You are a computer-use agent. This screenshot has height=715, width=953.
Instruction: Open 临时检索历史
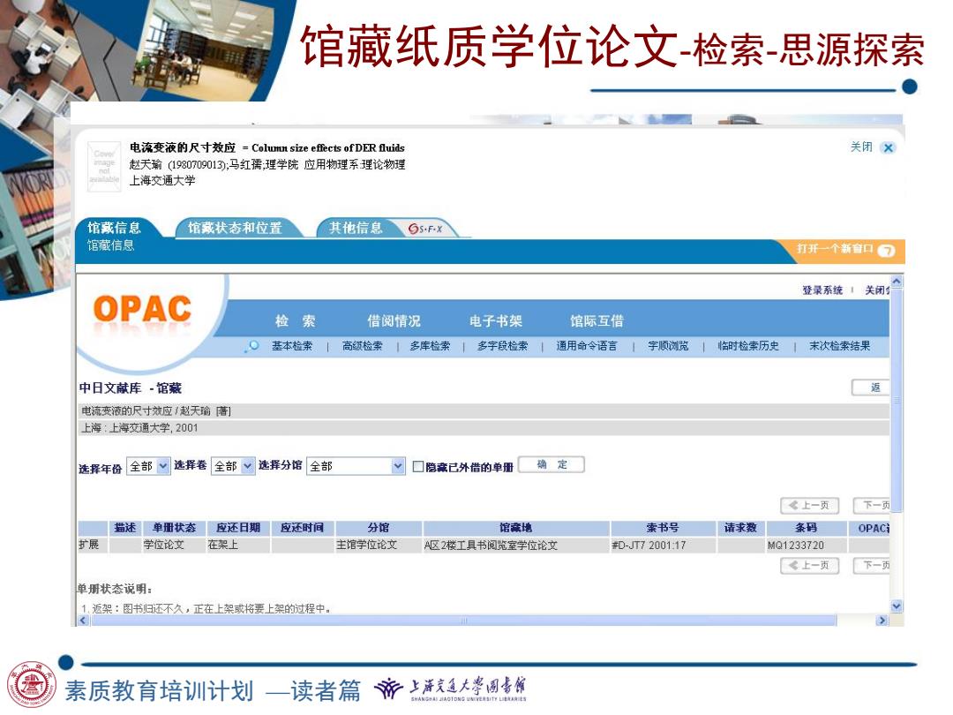tap(748, 346)
